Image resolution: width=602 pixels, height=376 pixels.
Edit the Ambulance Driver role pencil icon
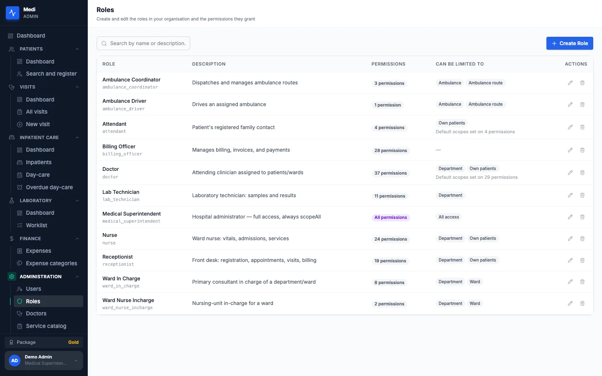pos(570,104)
